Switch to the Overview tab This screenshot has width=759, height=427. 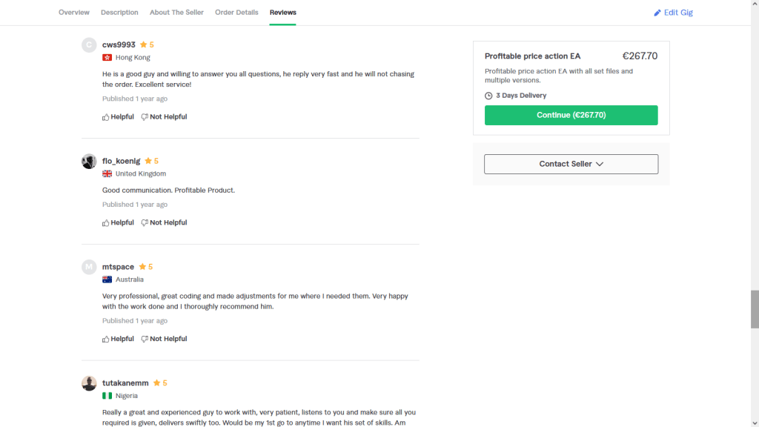click(x=74, y=13)
